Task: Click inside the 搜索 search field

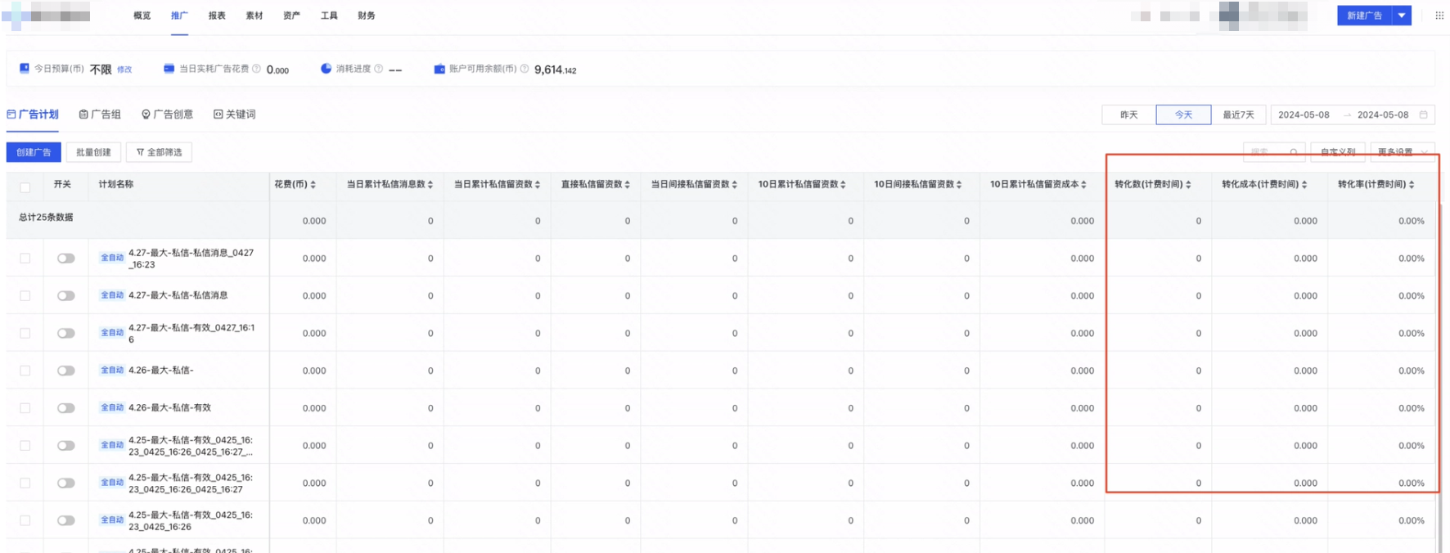Action: [x=1273, y=152]
